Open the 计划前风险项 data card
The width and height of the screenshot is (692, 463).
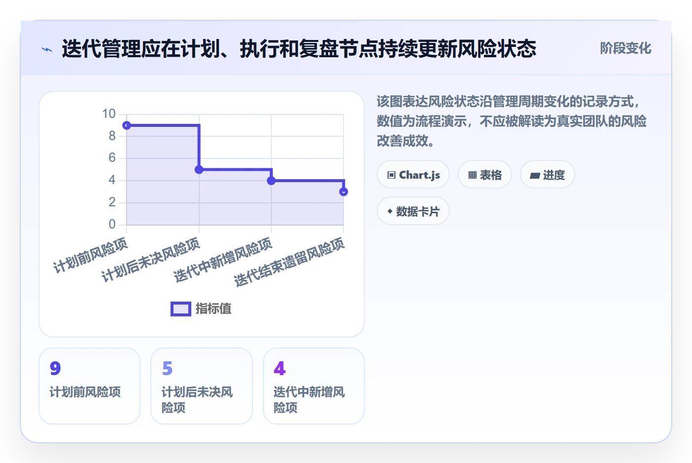[x=89, y=386]
